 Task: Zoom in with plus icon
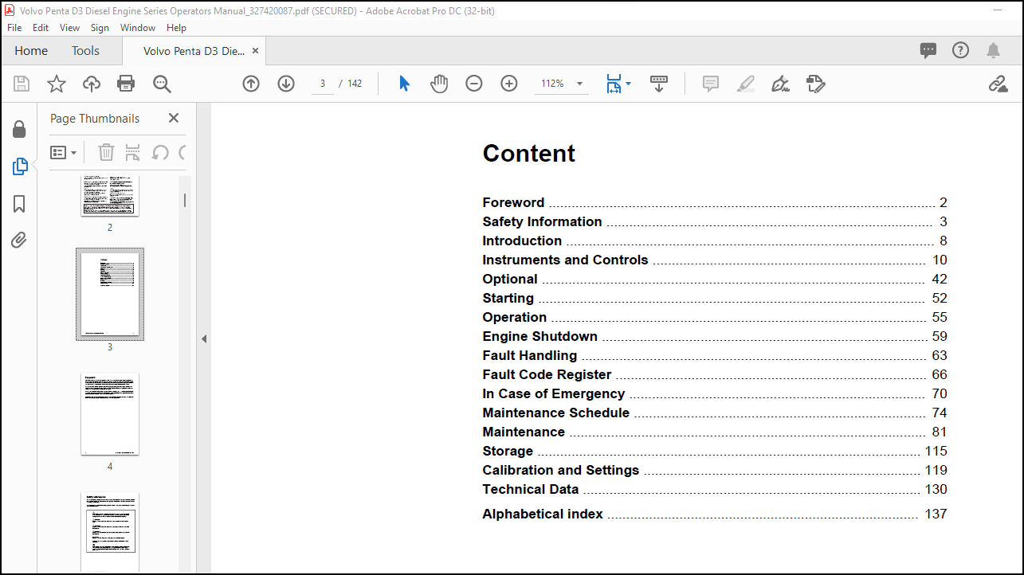click(509, 84)
